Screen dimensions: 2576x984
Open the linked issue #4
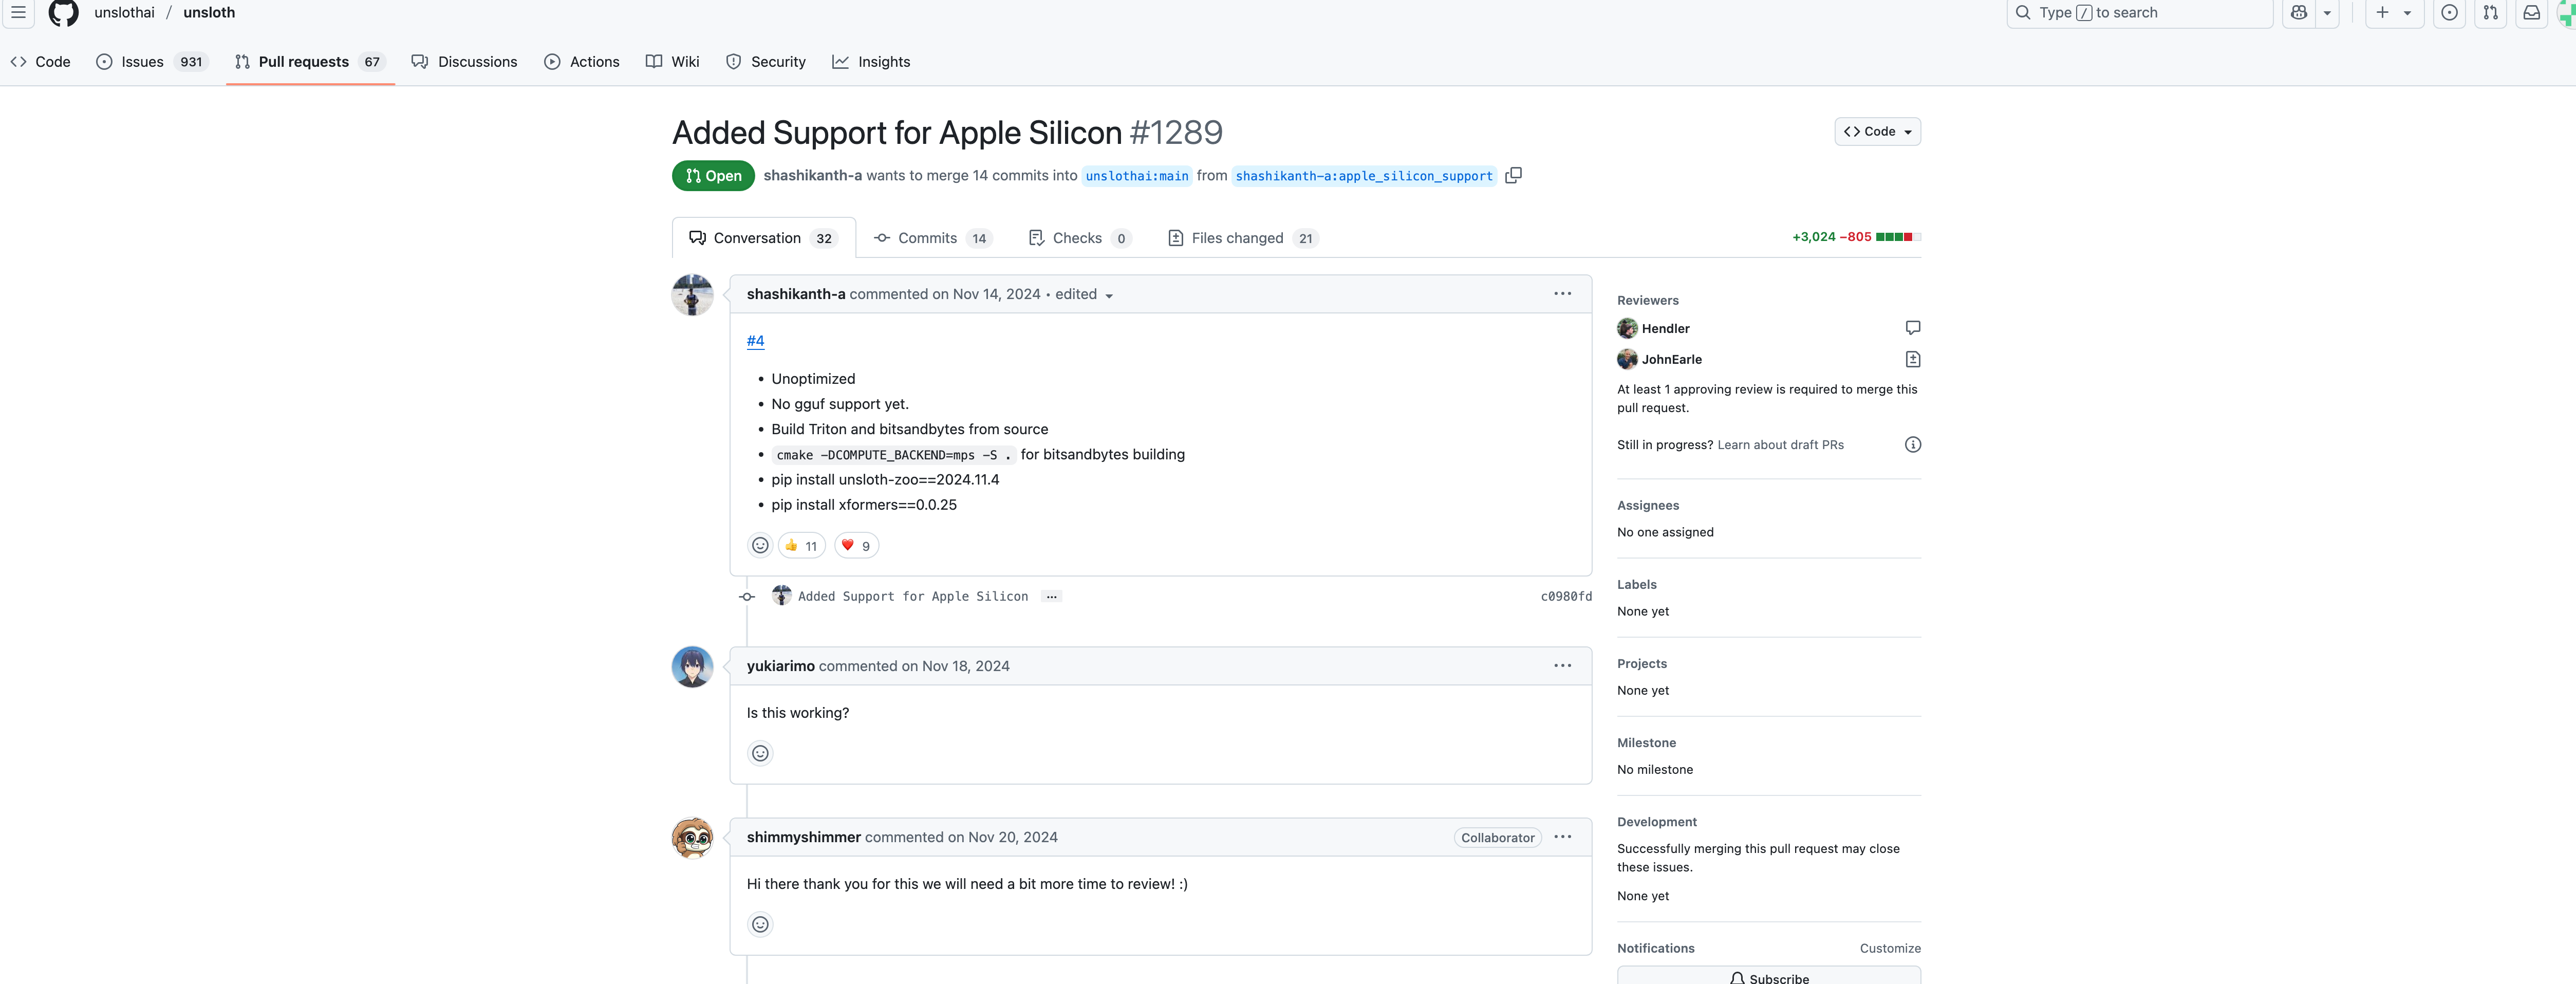click(755, 341)
